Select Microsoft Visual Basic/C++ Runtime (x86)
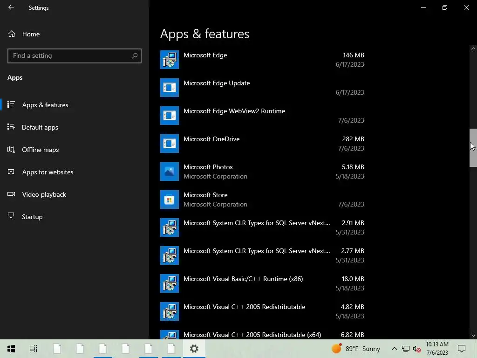 point(262,284)
